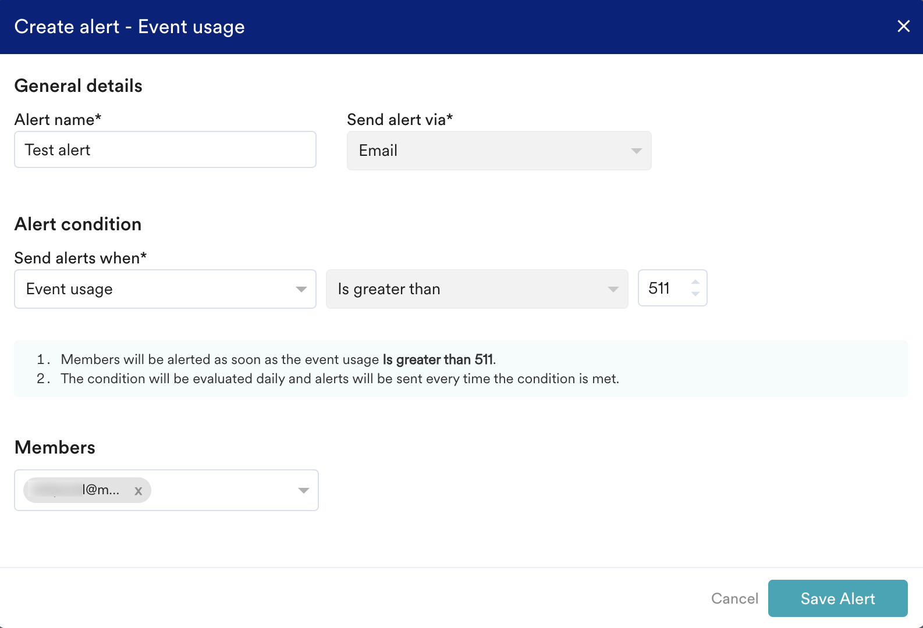Remove the selected member email chip
This screenshot has height=628, width=923.
click(x=139, y=491)
